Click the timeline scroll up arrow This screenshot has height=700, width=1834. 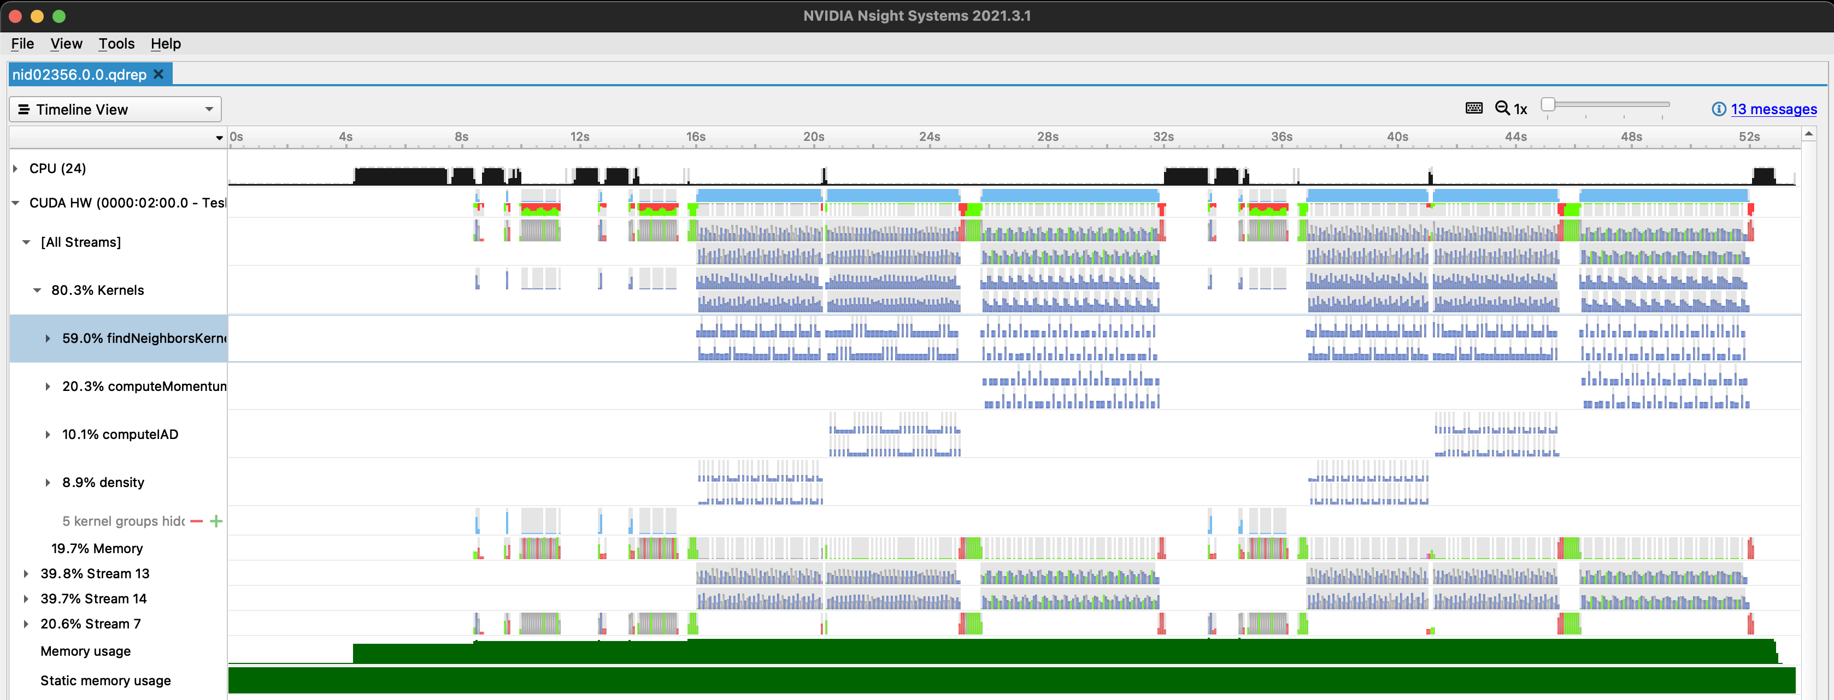[x=1808, y=134]
